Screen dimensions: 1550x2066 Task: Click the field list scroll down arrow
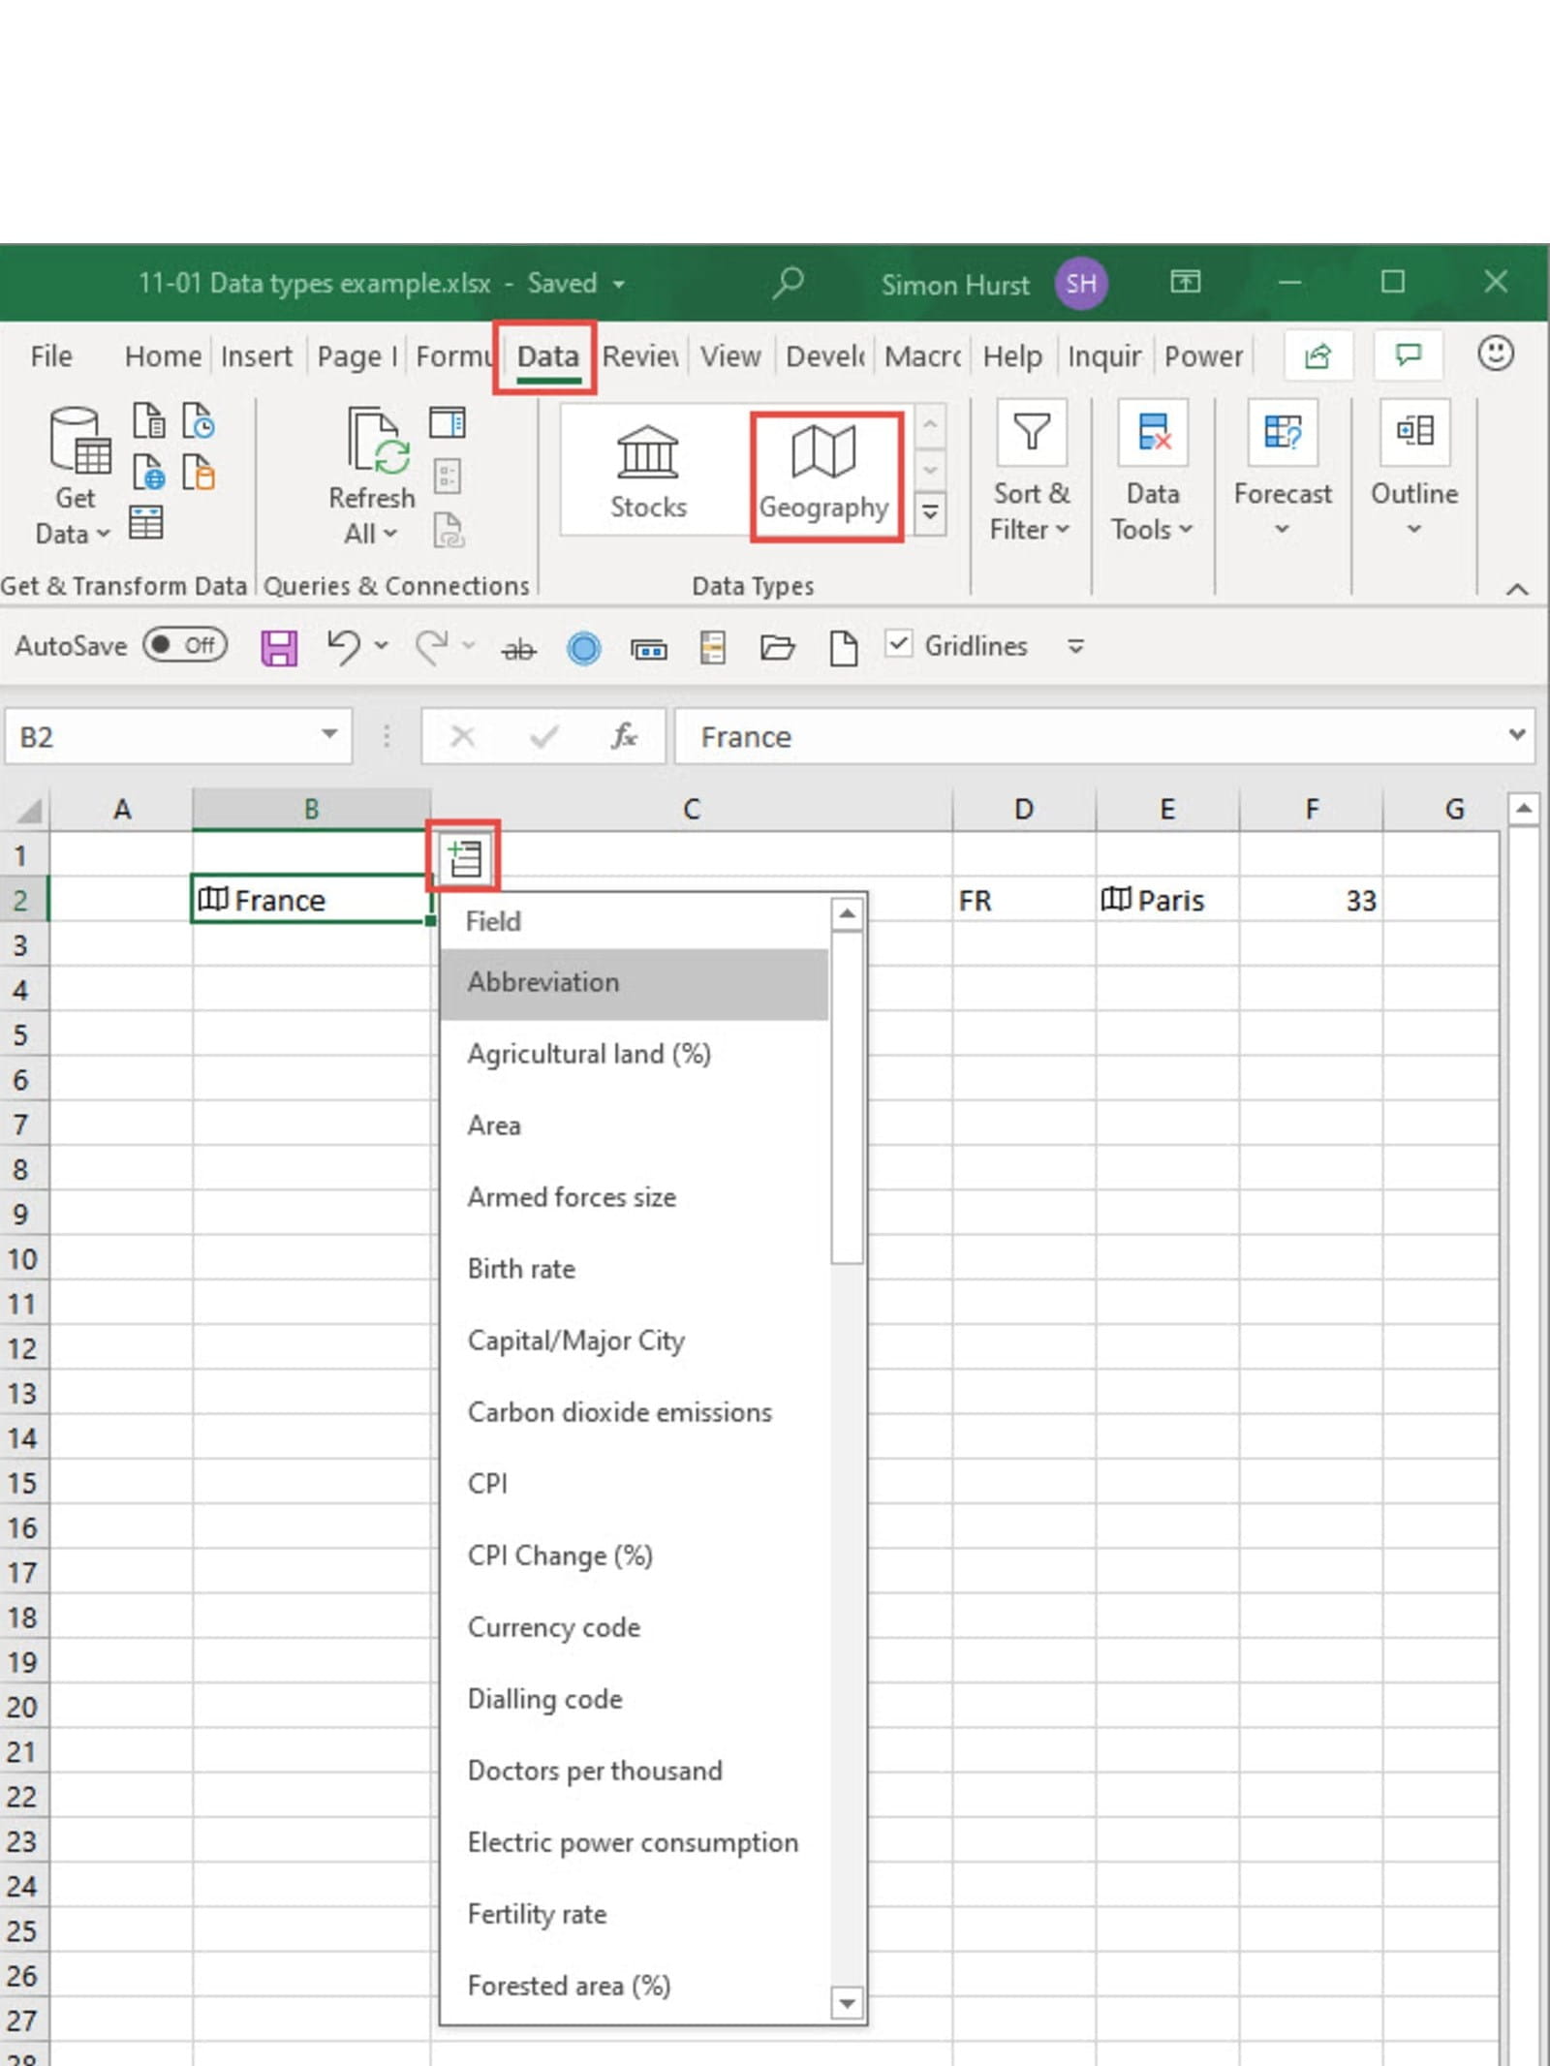tap(848, 2002)
